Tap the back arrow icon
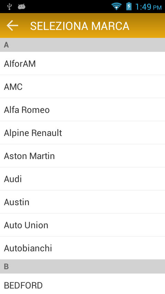This screenshot has height=294, width=165. 12,25
